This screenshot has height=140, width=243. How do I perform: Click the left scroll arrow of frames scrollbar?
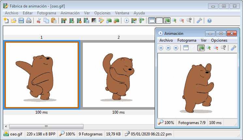pos(6,127)
